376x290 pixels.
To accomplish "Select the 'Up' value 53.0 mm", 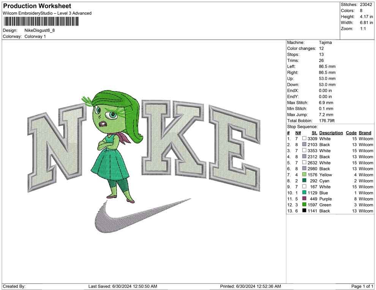I will [327, 78].
